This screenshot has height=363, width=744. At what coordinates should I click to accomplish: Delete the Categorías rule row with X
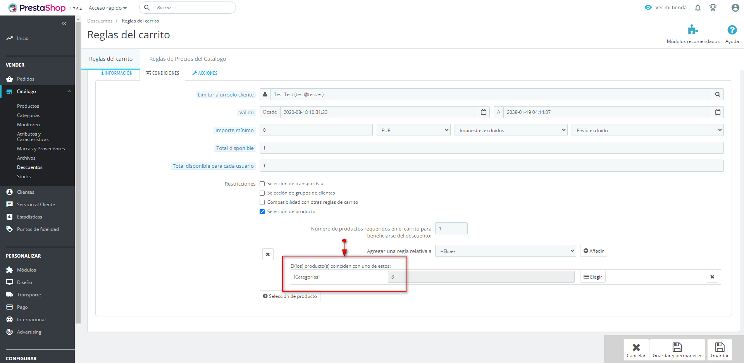click(712, 277)
